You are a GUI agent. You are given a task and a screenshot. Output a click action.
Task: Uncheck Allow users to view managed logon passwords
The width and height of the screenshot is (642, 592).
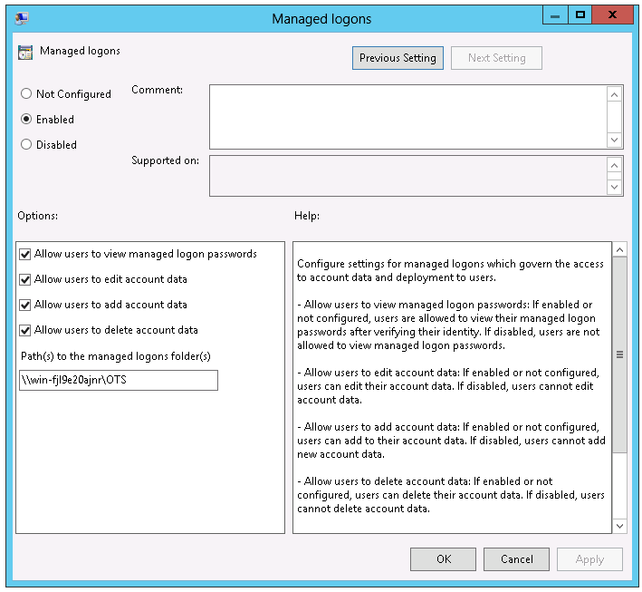(x=24, y=255)
